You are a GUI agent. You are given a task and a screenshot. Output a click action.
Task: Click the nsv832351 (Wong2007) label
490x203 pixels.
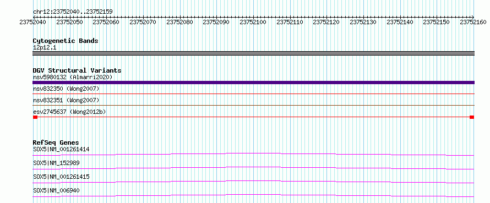coord(66,100)
